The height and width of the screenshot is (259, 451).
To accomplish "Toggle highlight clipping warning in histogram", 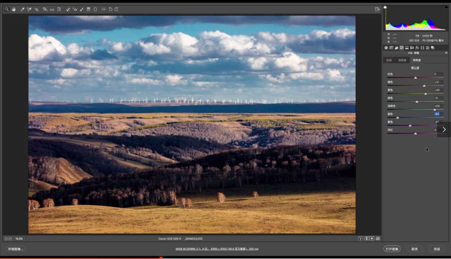I will click(446, 7).
